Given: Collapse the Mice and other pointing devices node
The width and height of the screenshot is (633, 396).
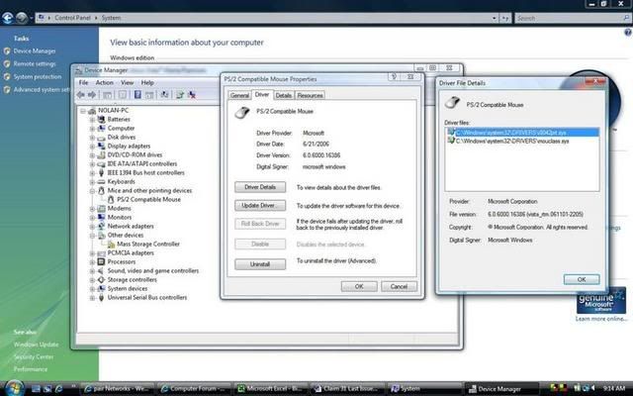Looking at the screenshot, I should point(92,191).
